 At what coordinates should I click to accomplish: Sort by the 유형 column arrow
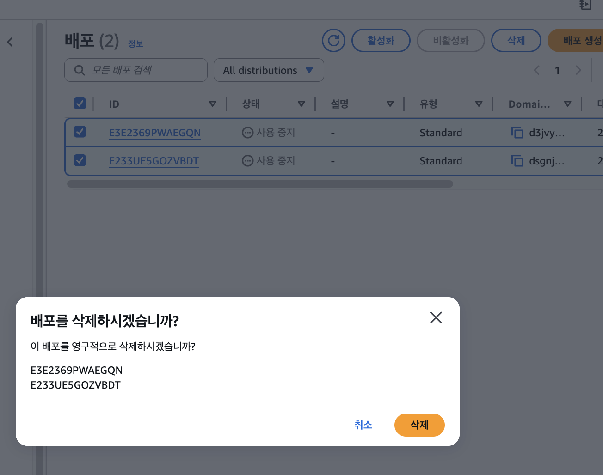(x=479, y=104)
